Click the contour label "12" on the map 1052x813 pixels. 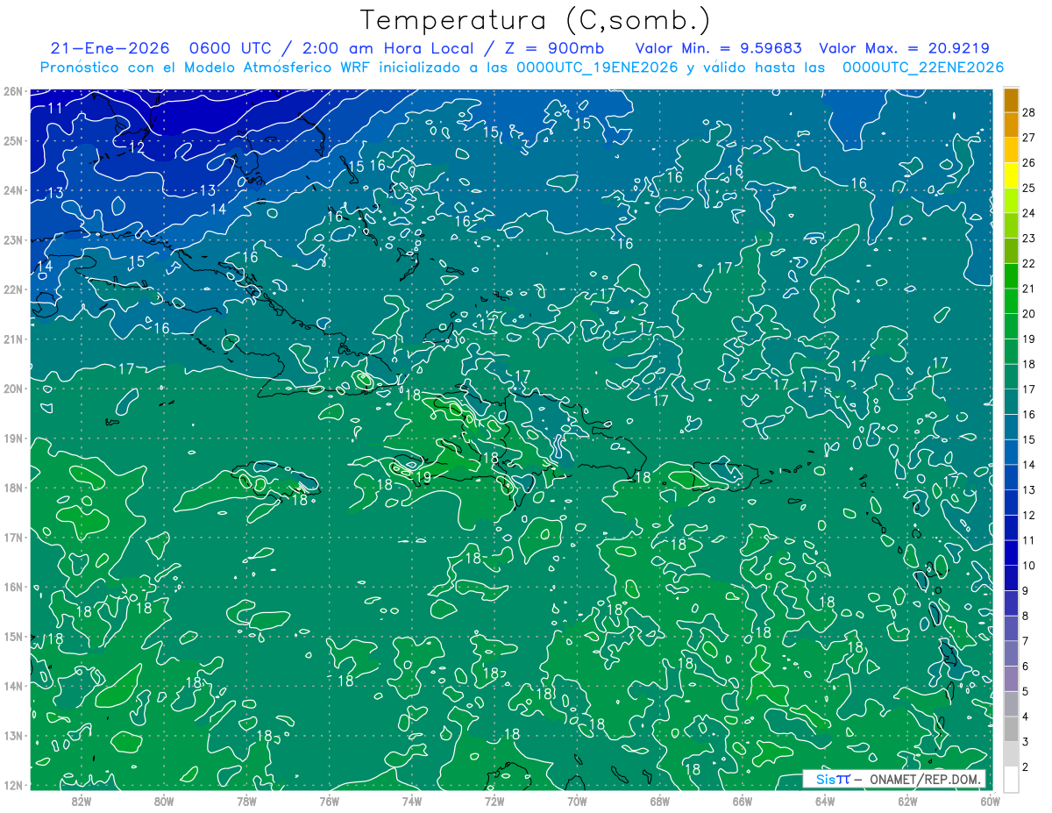point(137,148)
